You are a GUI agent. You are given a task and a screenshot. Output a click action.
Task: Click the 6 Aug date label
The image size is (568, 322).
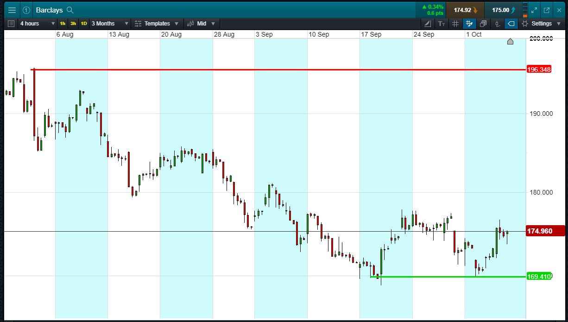click(x=65, y=34)
